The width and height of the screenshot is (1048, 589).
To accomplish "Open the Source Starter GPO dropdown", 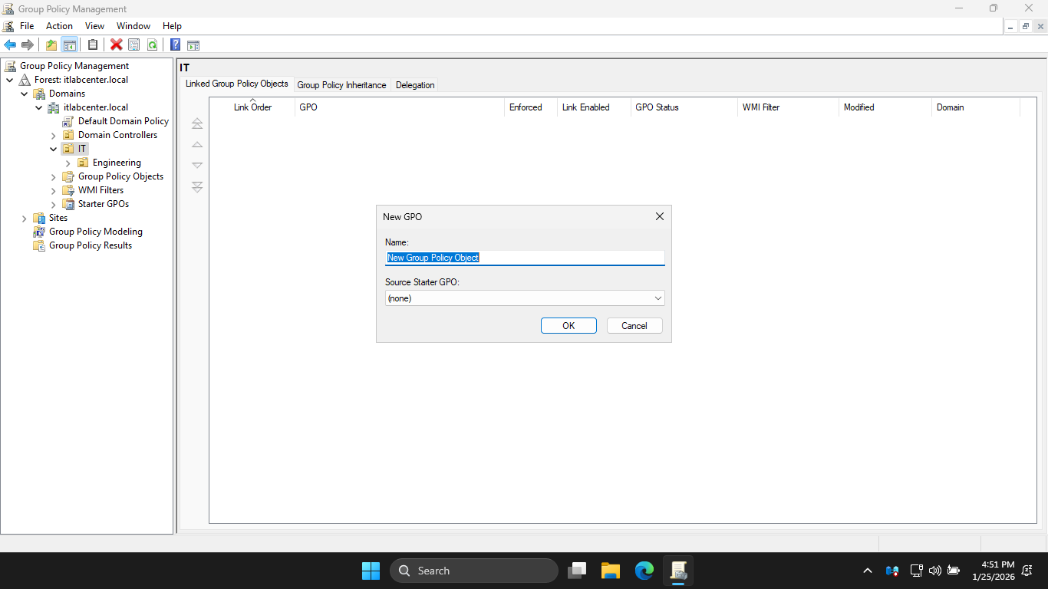I will (525, 298).
